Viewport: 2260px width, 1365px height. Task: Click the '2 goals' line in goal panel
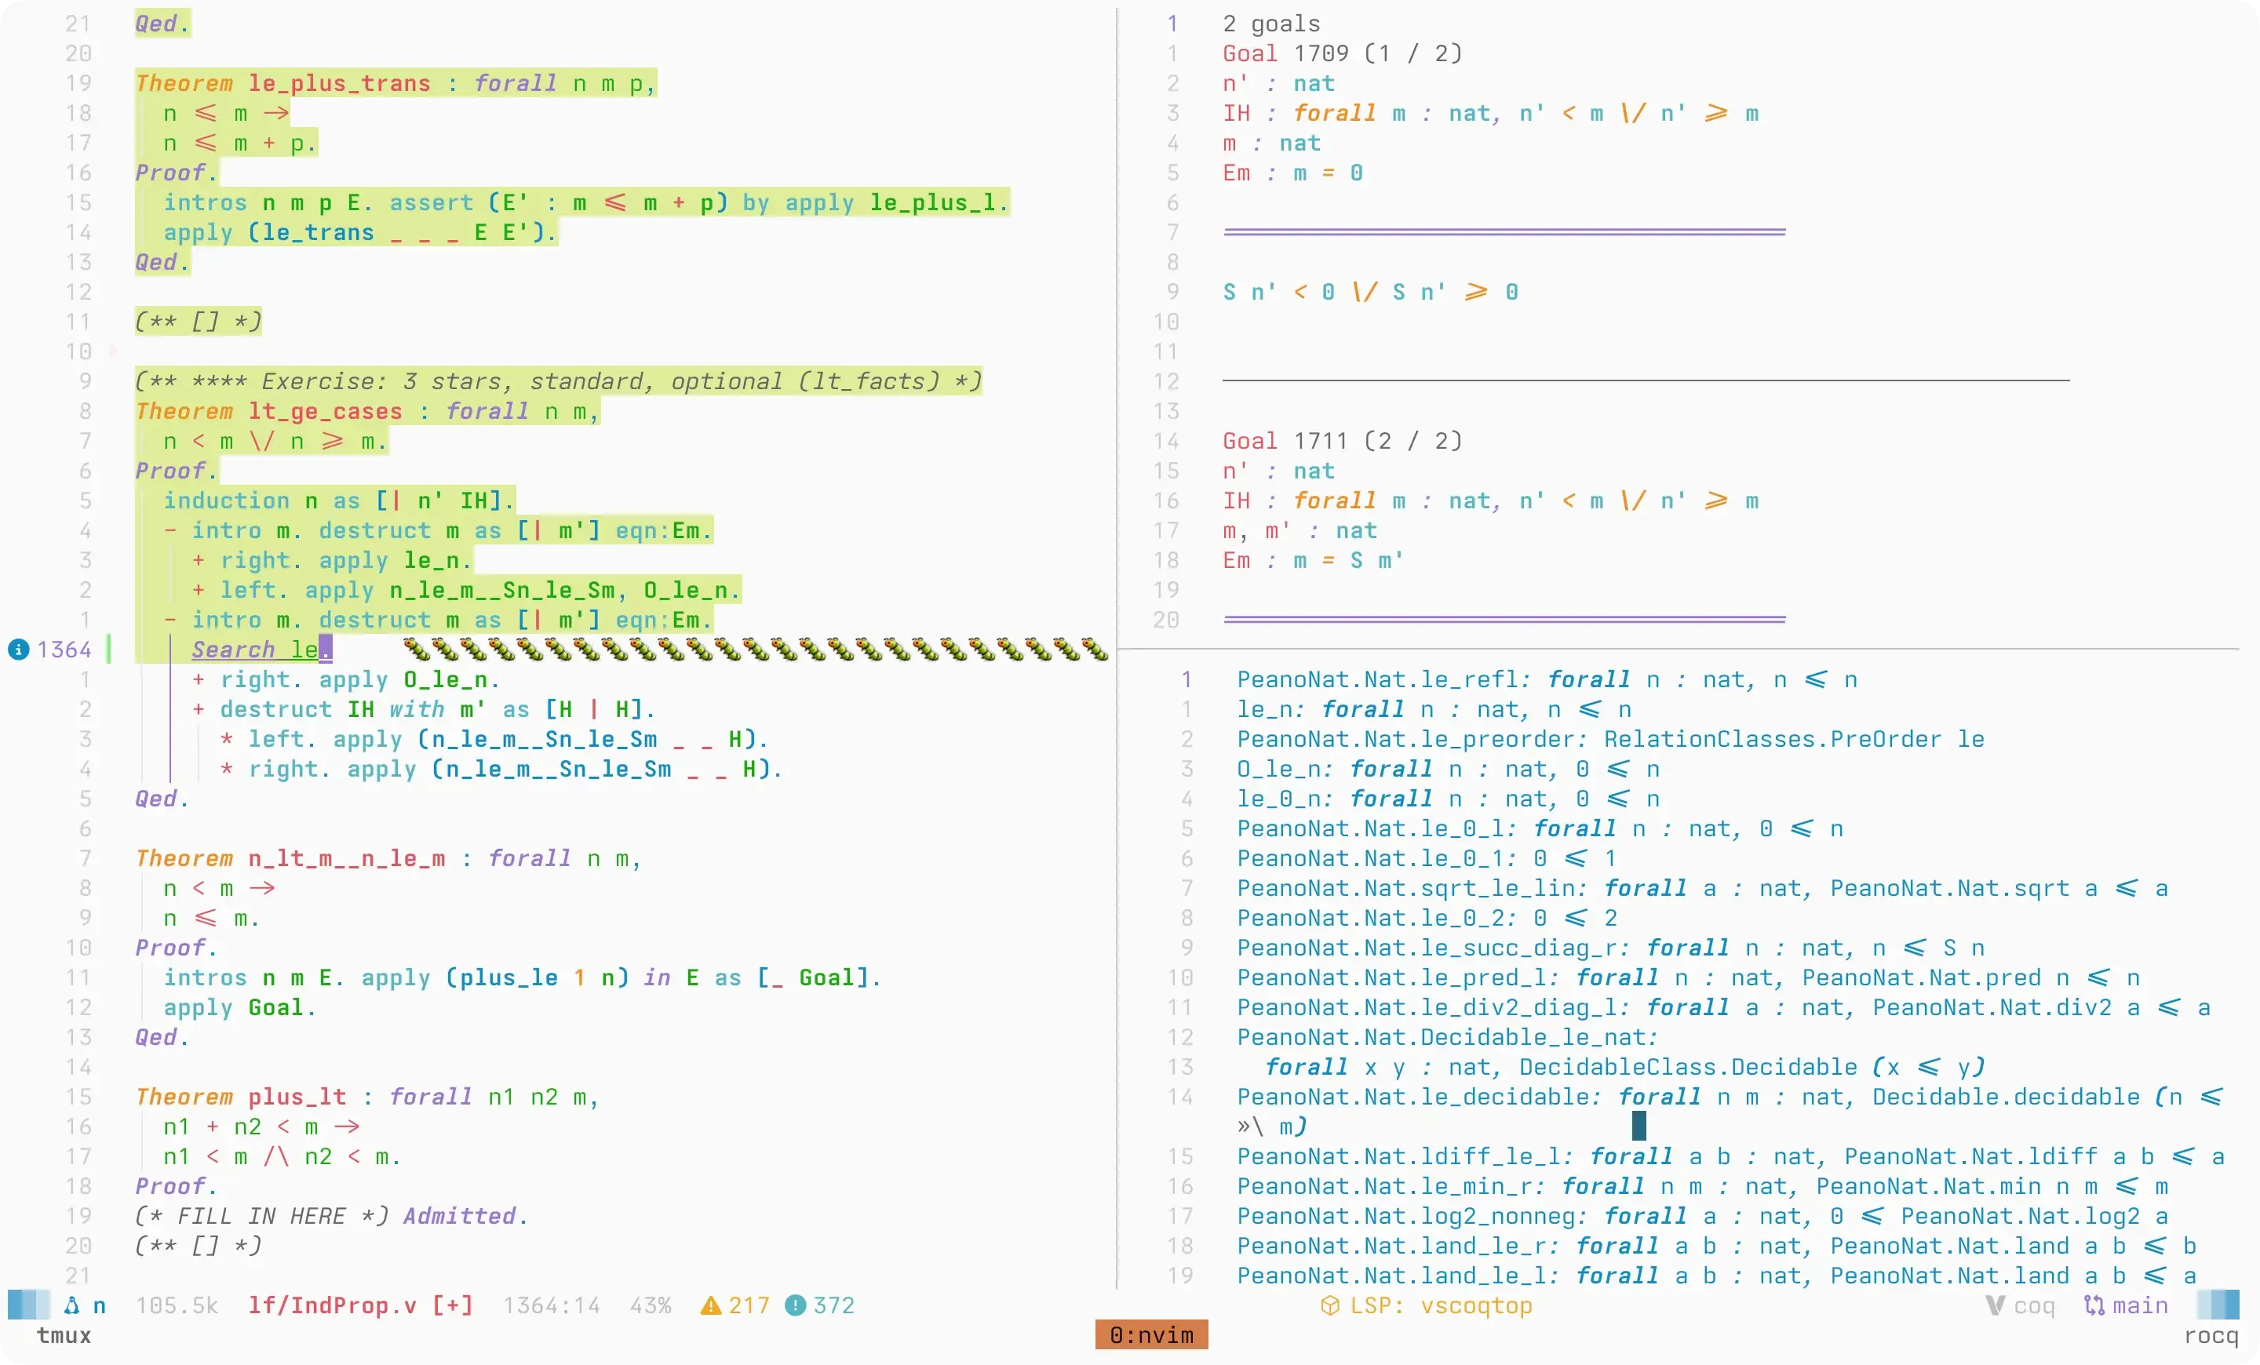1271,24
